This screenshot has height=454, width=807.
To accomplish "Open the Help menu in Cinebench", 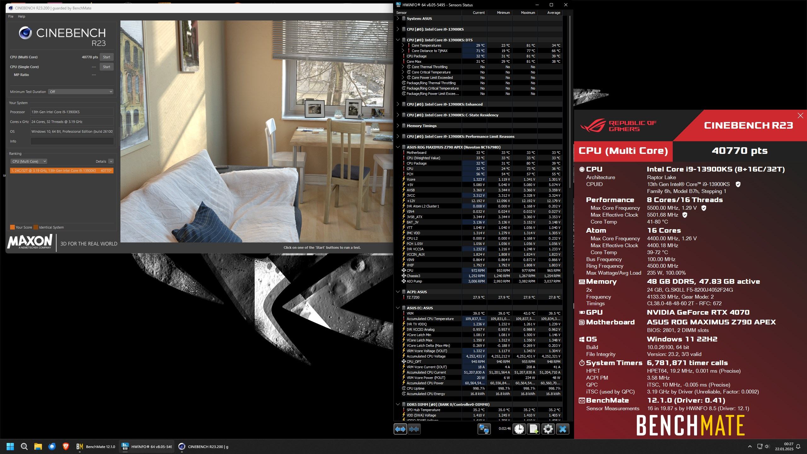I will click(21, 16).
